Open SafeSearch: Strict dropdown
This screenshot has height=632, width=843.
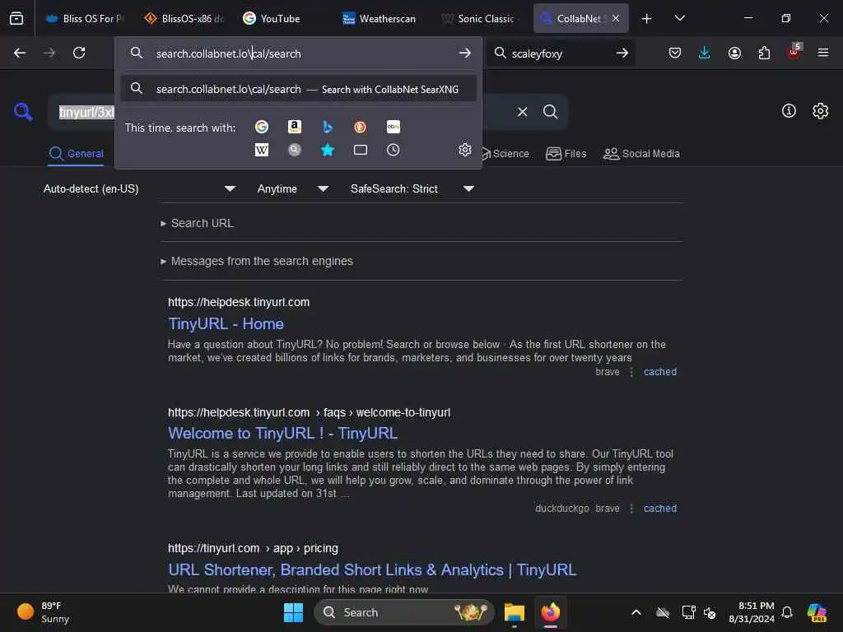(412, 188)
